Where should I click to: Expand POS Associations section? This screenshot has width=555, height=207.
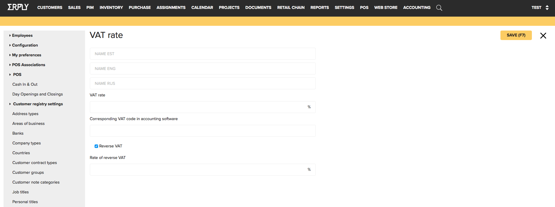pos(27,65)
